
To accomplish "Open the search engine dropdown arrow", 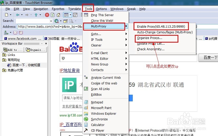I will [x=61, y=21].
